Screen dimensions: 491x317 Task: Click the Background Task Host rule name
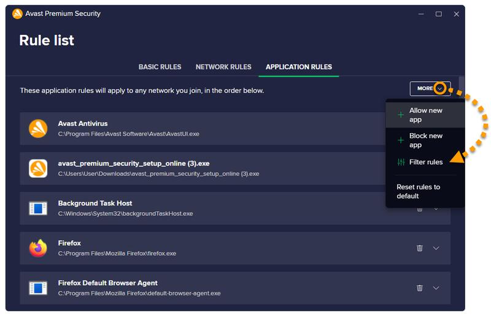coord(95,204)
